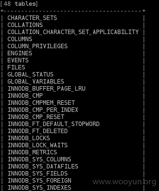
Task: Click the INNODB_METRICS entry
Action: click(32, 152)
